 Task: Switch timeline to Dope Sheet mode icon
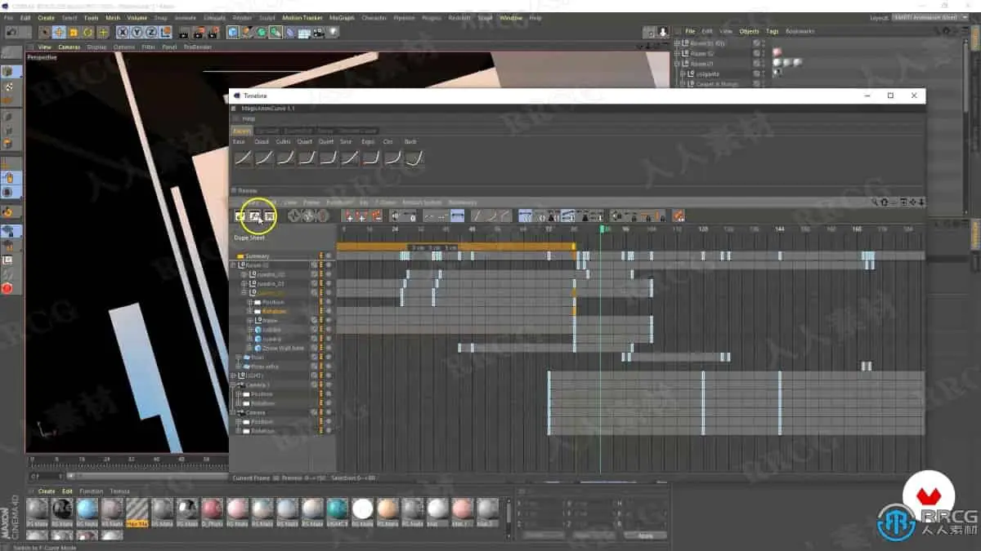tap(240, 216)
